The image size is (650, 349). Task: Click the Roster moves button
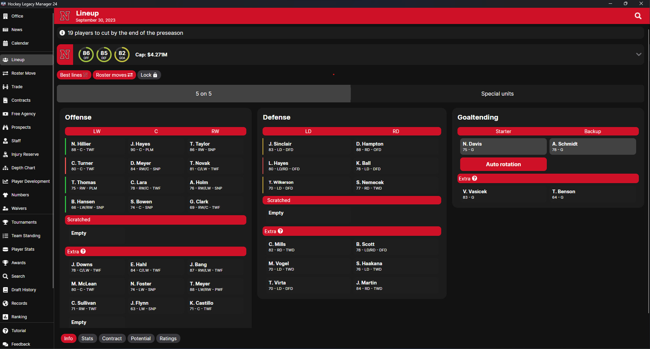[114, 75]
